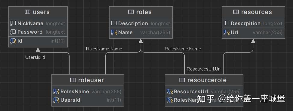Click the primary key icon beside Name
The height and width of the screenshot is (111, 293).
click(x=114, y=33)
